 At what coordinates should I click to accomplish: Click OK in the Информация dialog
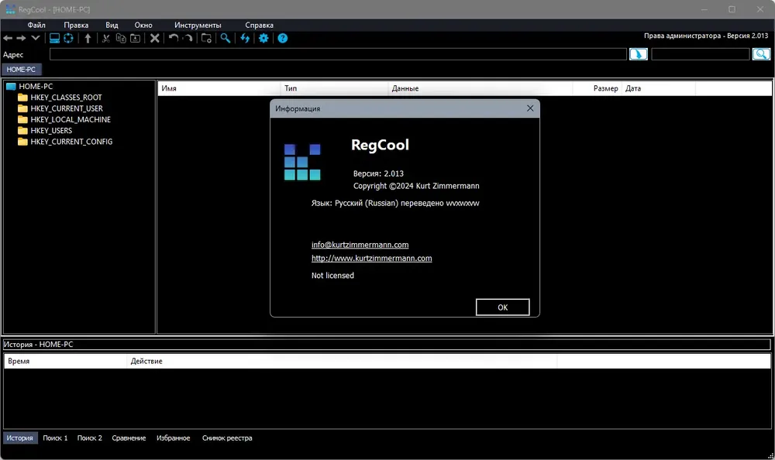(x=503, y=307)
